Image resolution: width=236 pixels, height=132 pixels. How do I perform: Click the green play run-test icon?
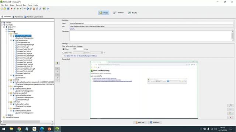(x=21, y=9)
